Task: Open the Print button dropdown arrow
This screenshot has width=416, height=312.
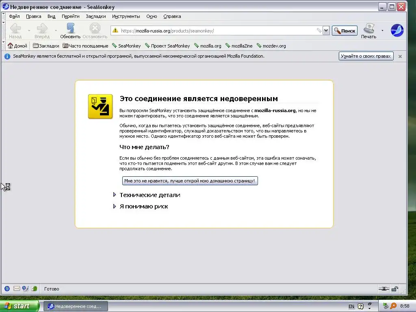Action: [x=382, y=30]
